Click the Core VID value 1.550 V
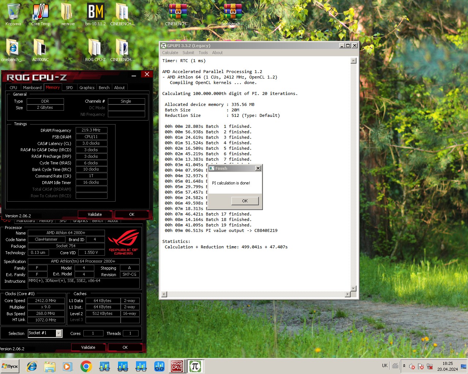 (x=91, y=252)
